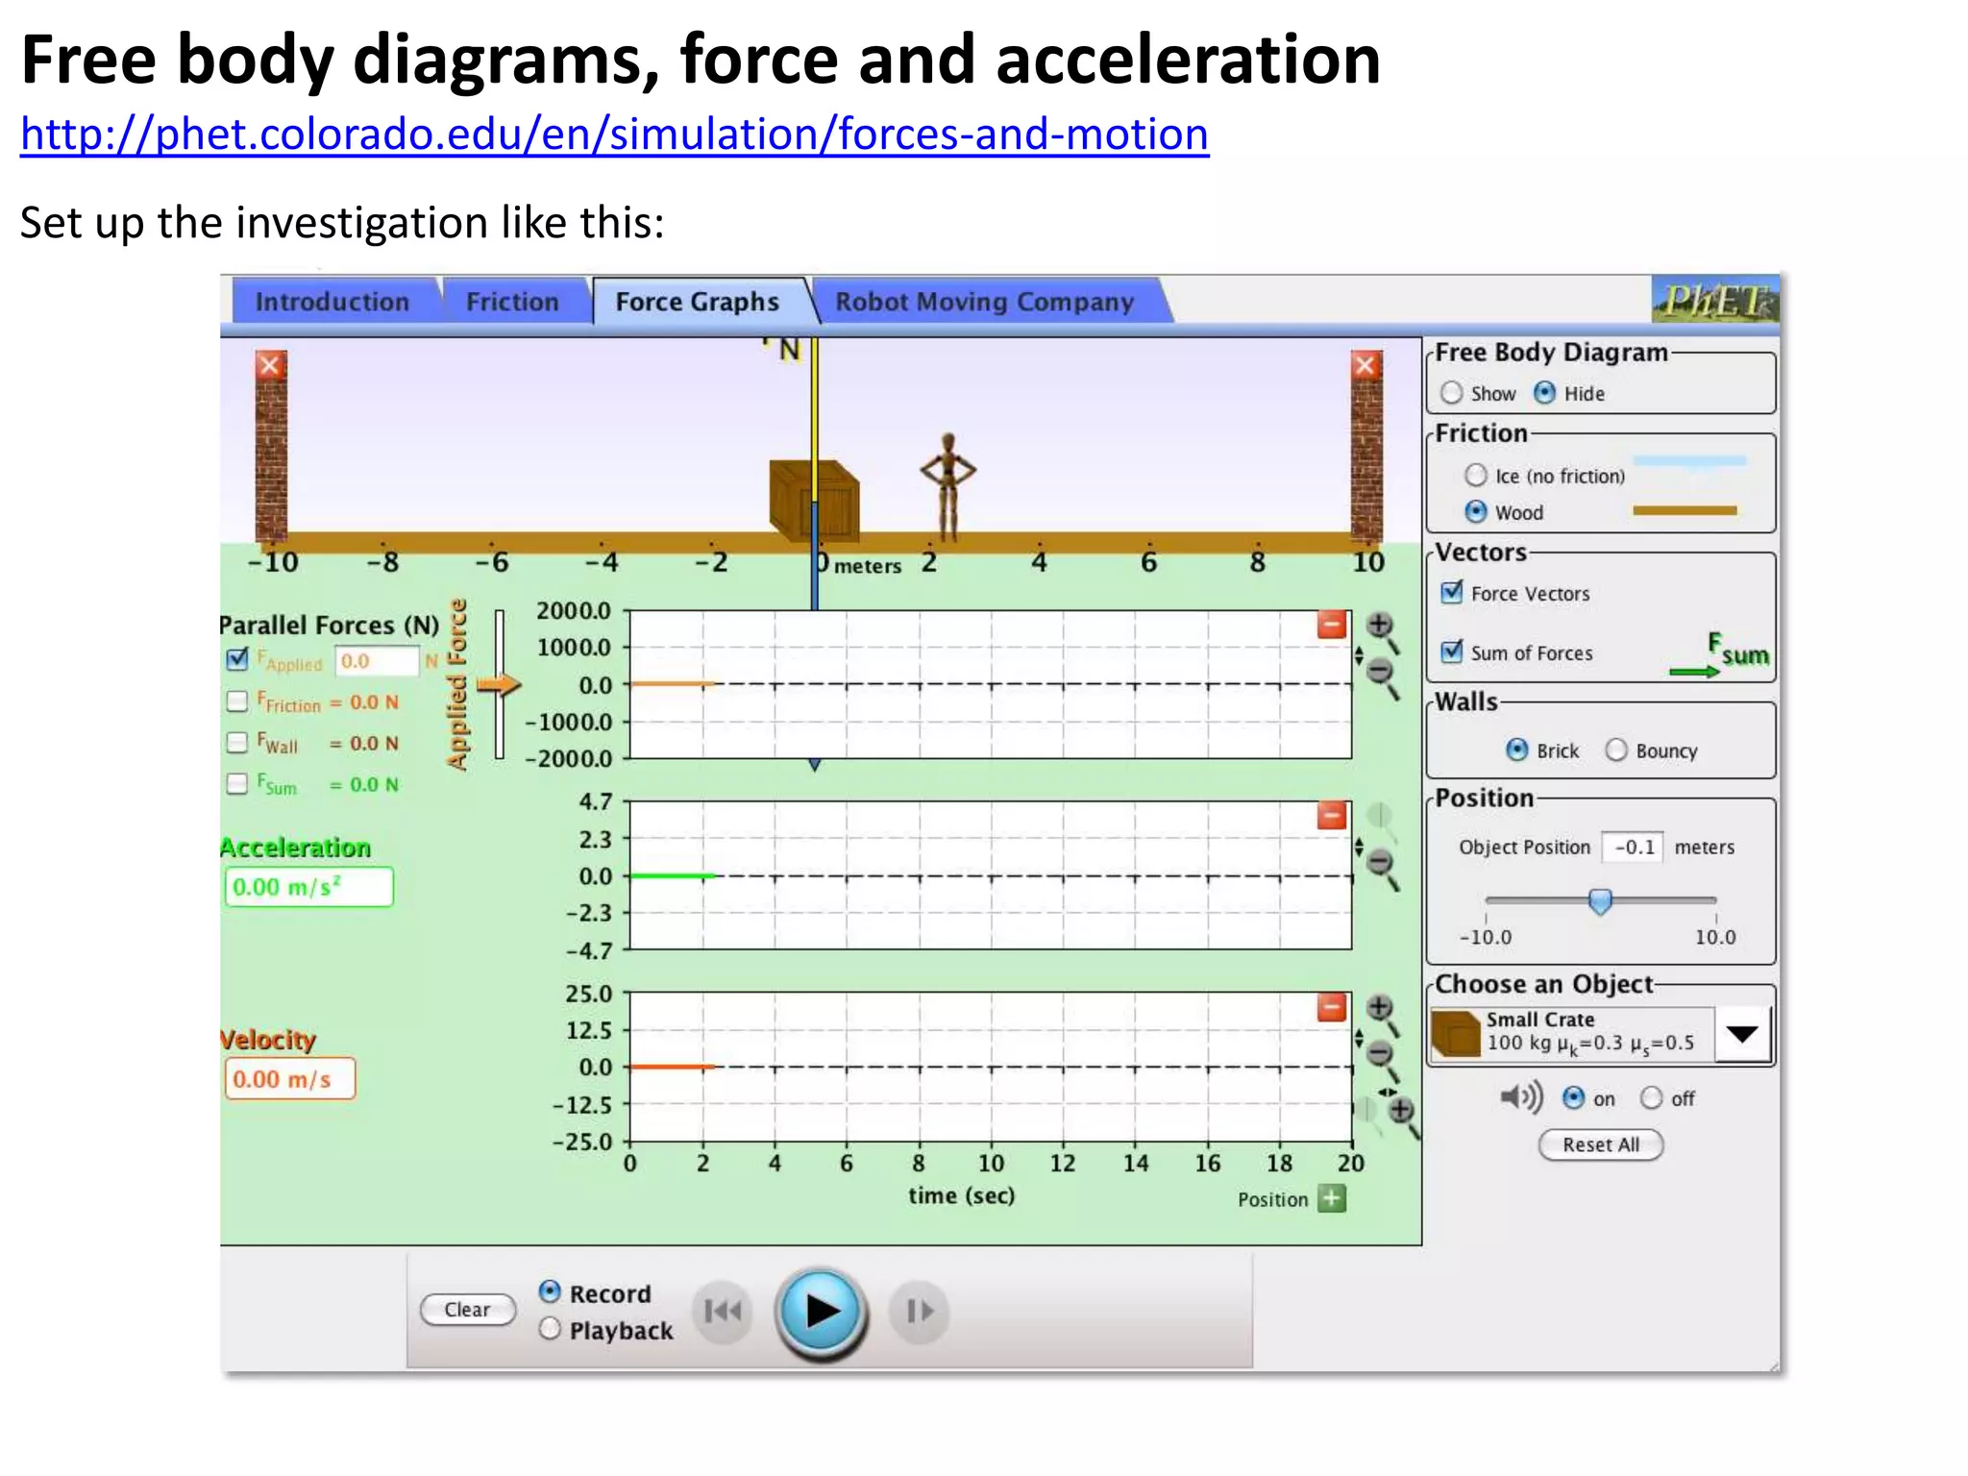Toggle the F Applied checkbox
1968x1476 pixels.
pyautogui.click(x=237, y=659)
